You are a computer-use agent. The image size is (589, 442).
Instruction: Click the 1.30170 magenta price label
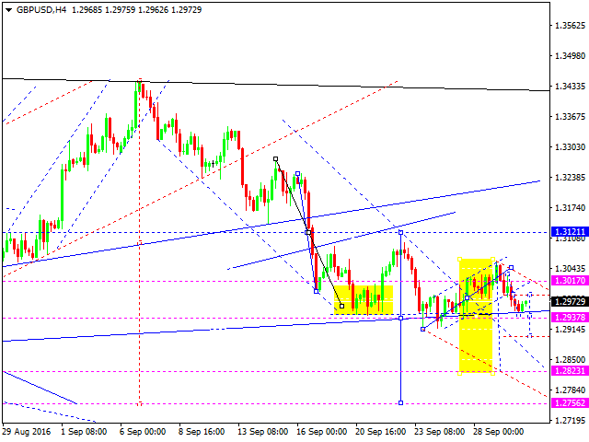(571, 280)
